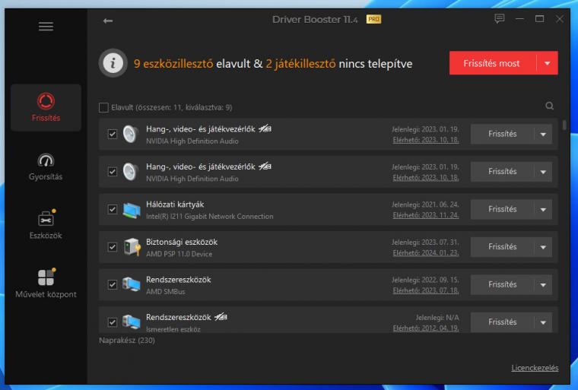
Task: Open the feedback chat icon
Action: (x=500, y=18)
